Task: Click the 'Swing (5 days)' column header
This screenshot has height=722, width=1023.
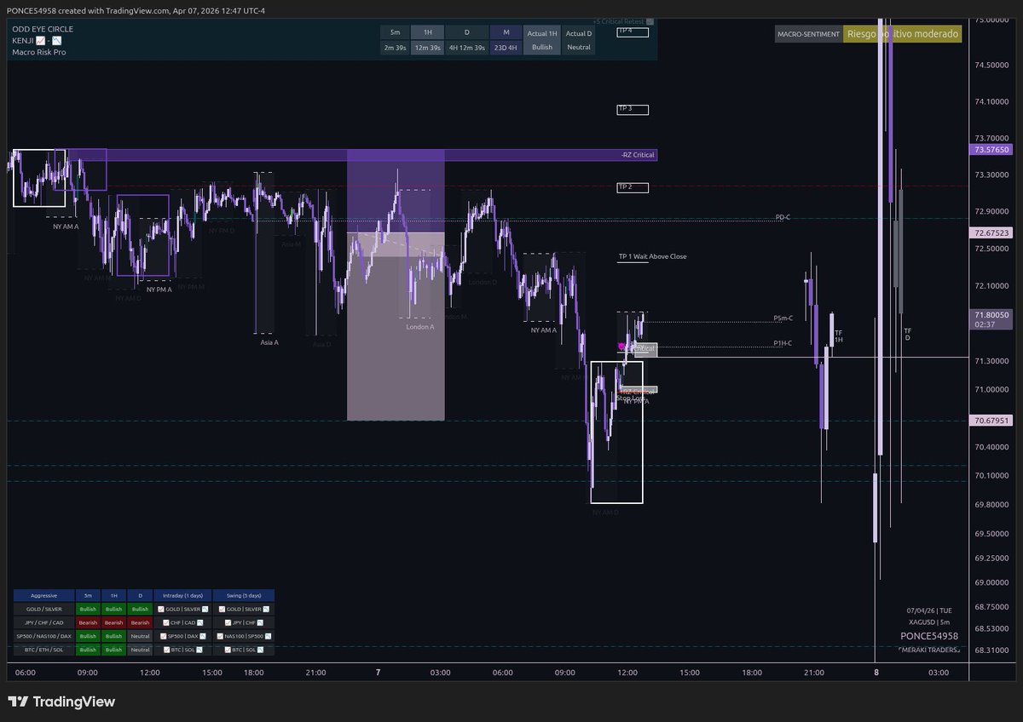Action: (x=244, y=596)
